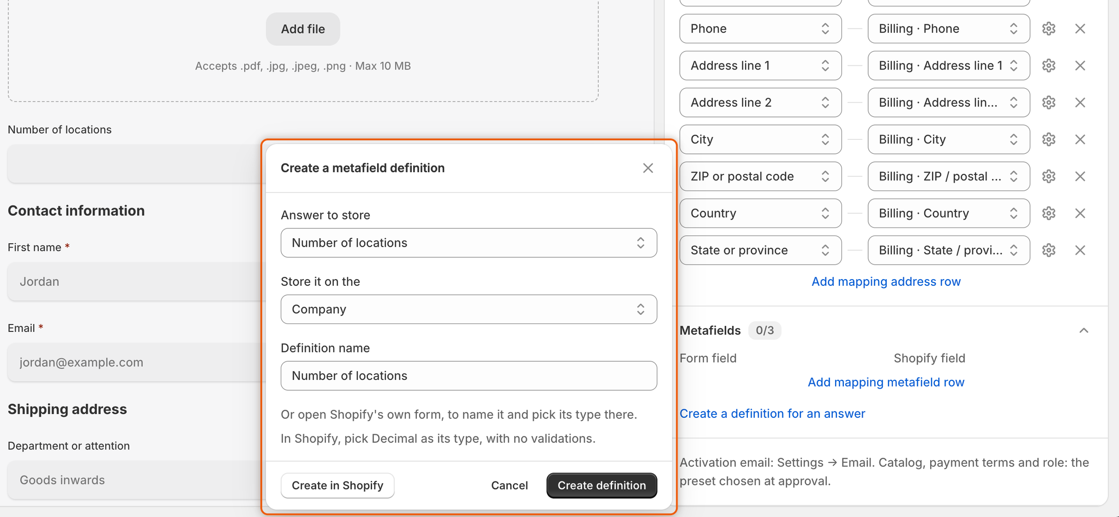Click the Metafields 0/3 count badge
The image size is (1119, 517).
[x=765, y=330]
